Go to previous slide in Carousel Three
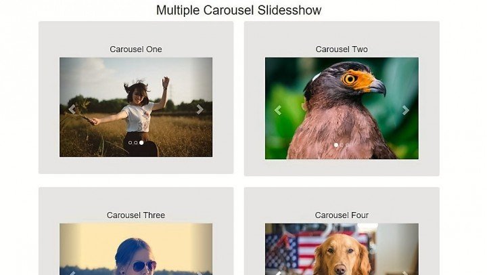Image resolution: width=487 pixels, height=275 pixels. pyautogui.click(x=72, y=273)
